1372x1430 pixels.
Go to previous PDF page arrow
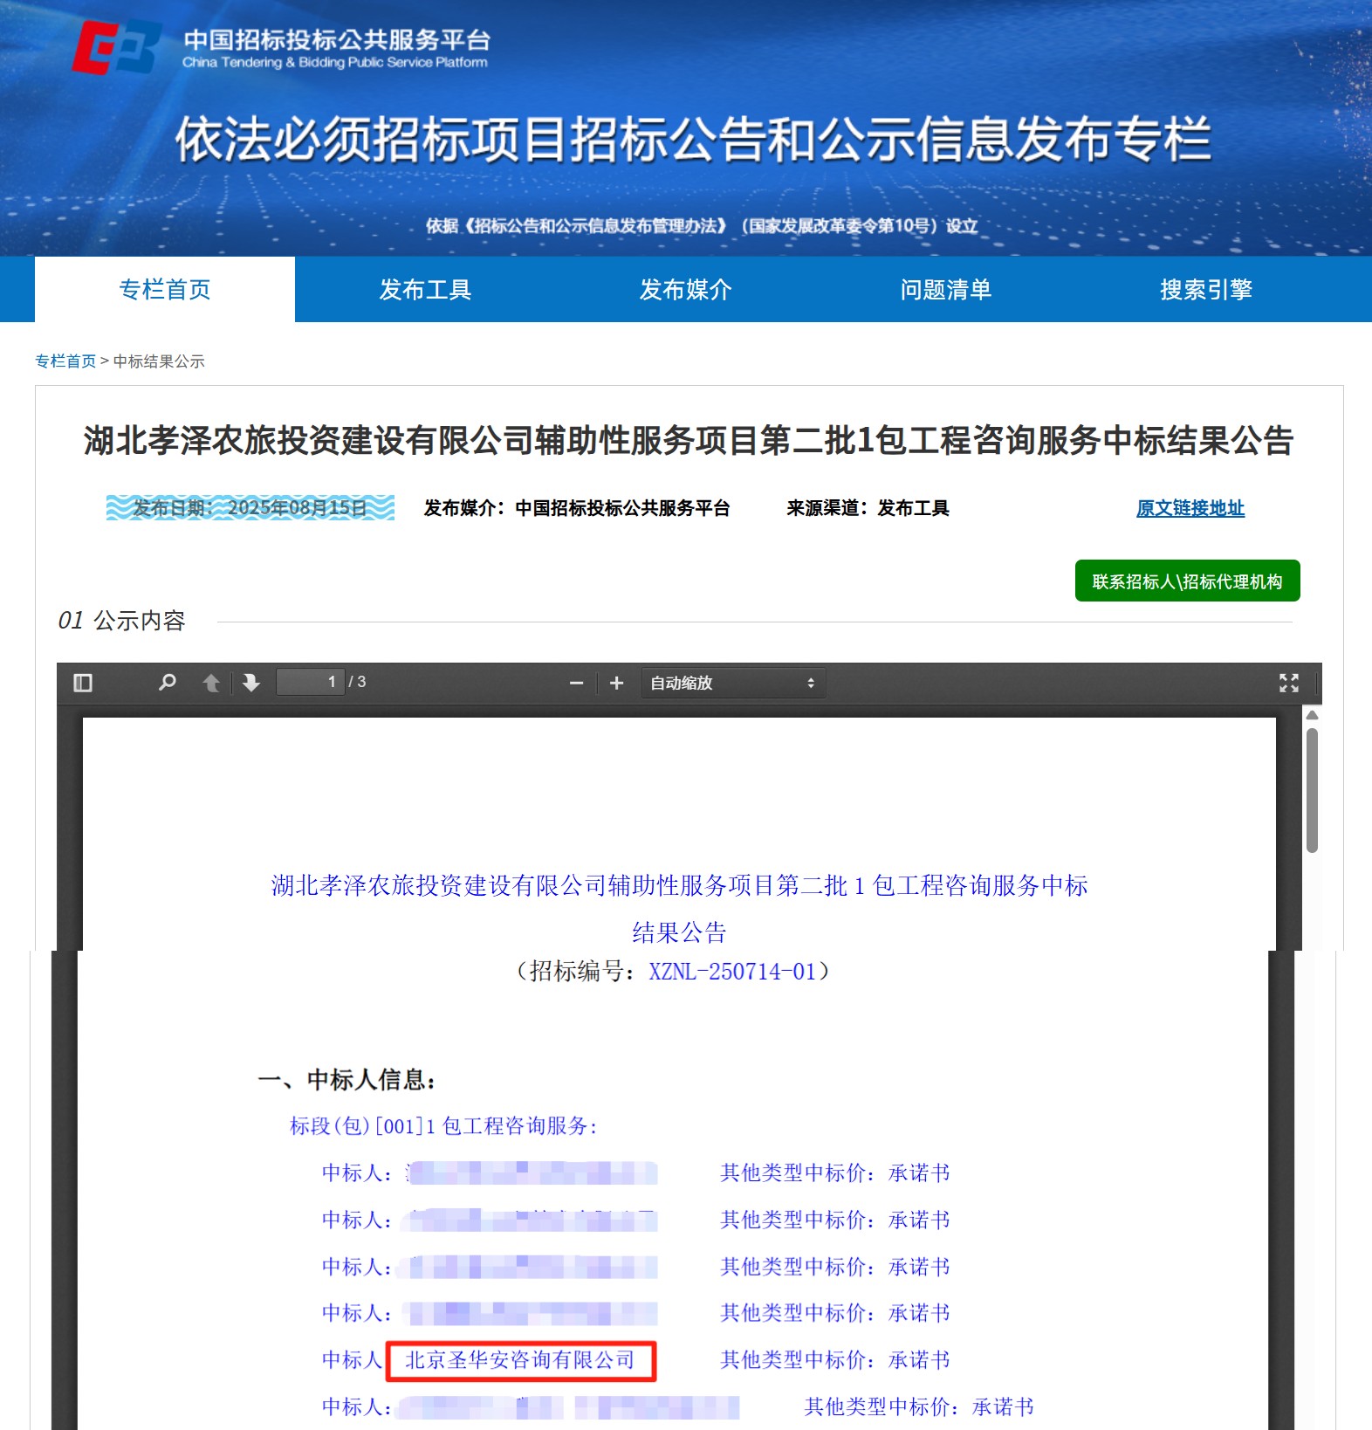click(211, 683)
